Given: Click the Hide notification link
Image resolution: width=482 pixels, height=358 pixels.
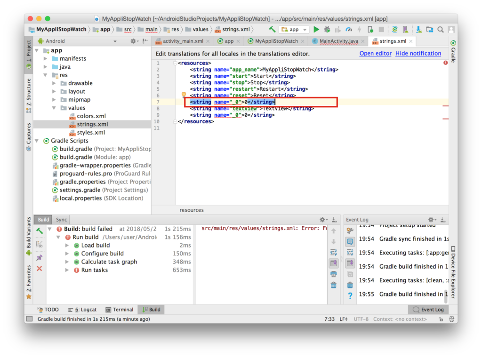Looking at the screenshot, I should (x=418, y=54).
